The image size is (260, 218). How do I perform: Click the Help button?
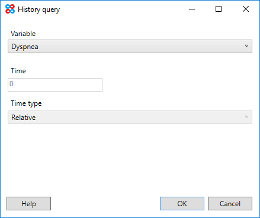(28, 203)
